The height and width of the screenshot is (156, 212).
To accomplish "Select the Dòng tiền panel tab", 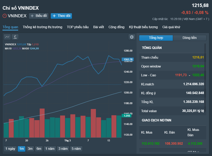I will click(190, 38).
